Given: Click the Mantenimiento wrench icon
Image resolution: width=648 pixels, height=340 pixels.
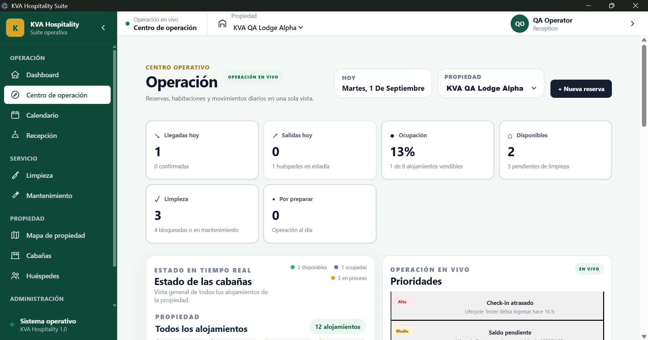Looking at the screenshot, I should pos(15,195).
